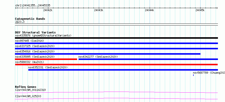Click the 24042k ruler tick label
The width and height of the screenshot is (225, 102).
[48, 10]
